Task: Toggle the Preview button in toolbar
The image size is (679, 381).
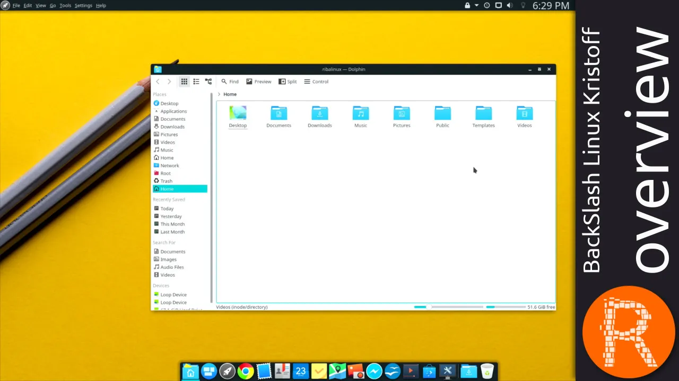Action: coord(258,81)
